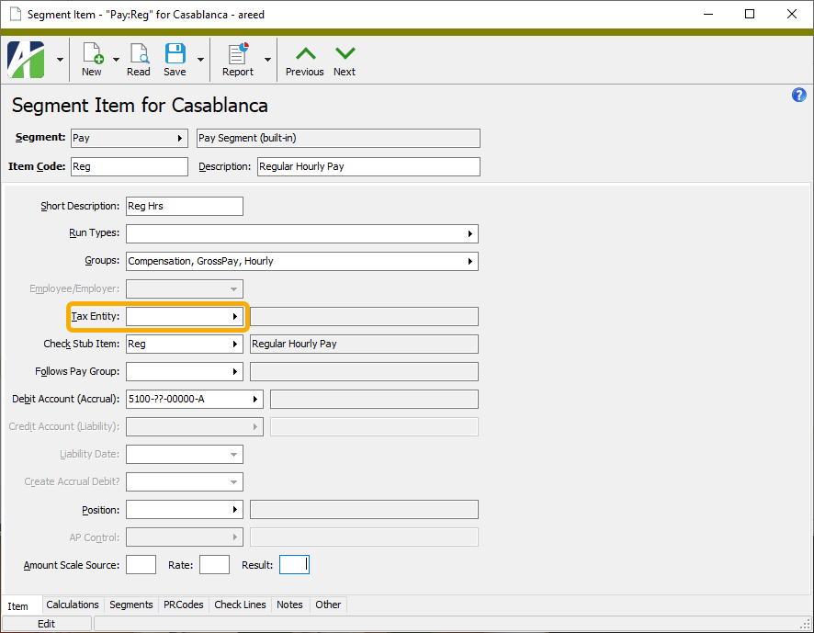Open help with blue question icon
814x633 pixels.
tap(798, 96)
